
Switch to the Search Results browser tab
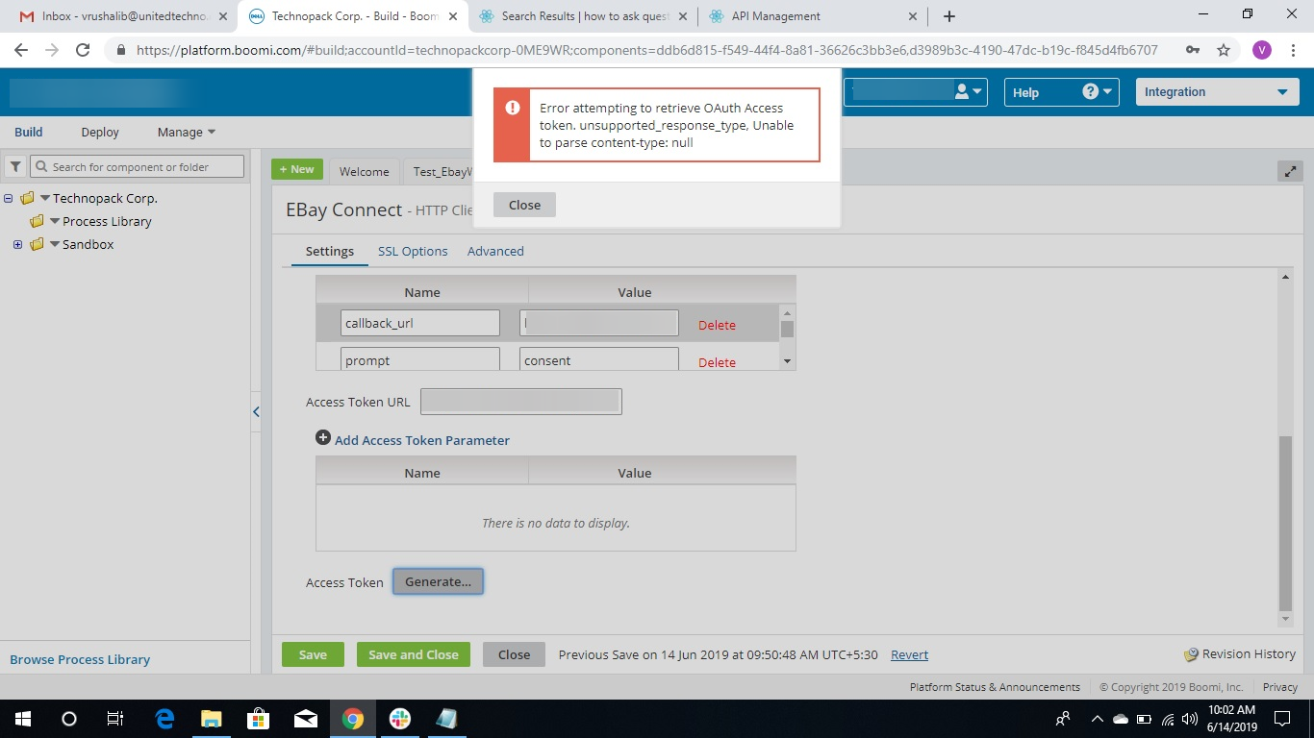pos(583,16)
